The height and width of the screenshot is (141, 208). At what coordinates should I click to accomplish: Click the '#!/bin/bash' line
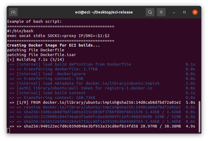(20, 31)
